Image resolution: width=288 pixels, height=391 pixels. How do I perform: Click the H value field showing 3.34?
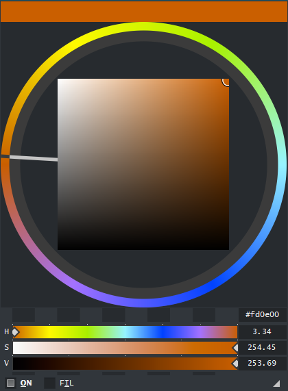click(262, 331)
